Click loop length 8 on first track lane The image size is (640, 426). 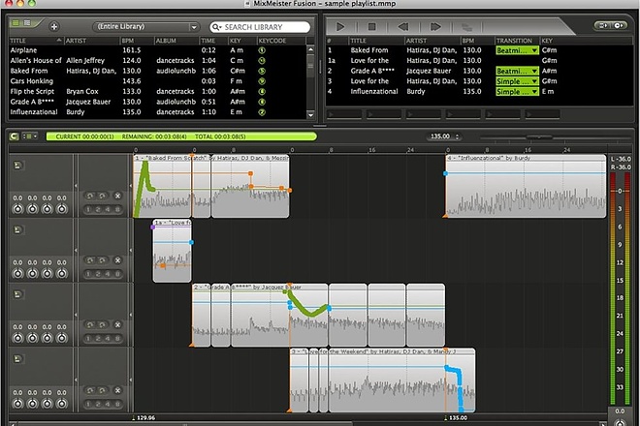point(117,209)
